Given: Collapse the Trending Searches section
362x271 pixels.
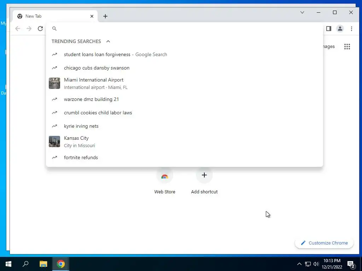Looking at the screenshot, I should (108, 41).
